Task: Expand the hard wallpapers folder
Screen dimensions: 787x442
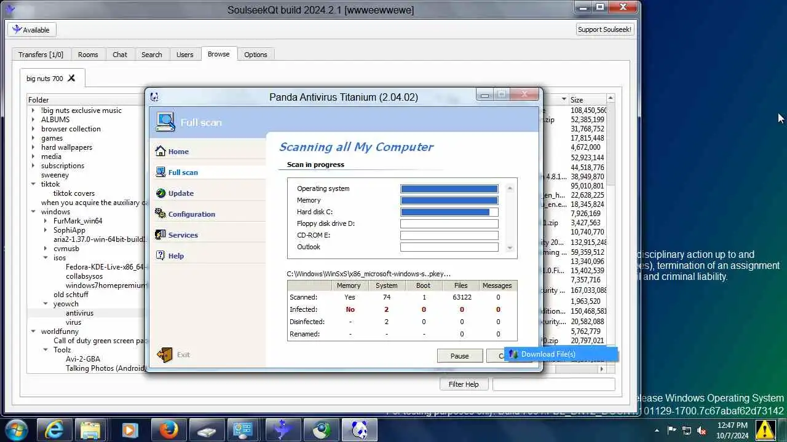Action: pos(33,147)
